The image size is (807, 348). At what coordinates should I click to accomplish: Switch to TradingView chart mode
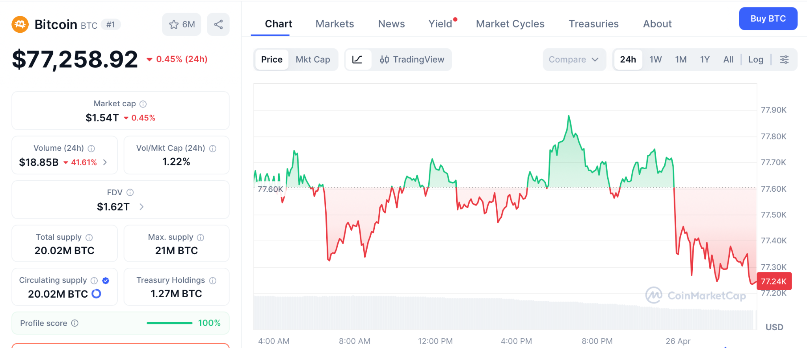(x=412, y=59)
